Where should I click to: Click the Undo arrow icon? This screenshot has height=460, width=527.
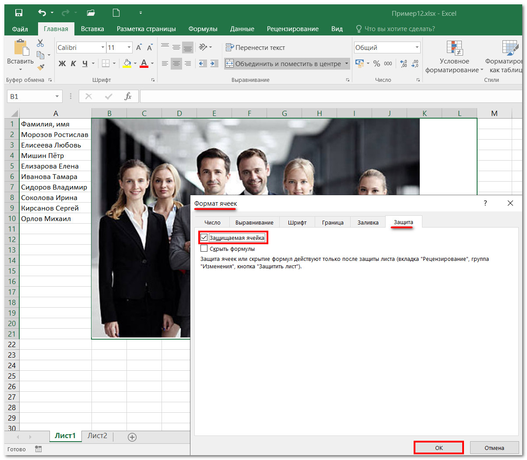[x=42, y=13]
